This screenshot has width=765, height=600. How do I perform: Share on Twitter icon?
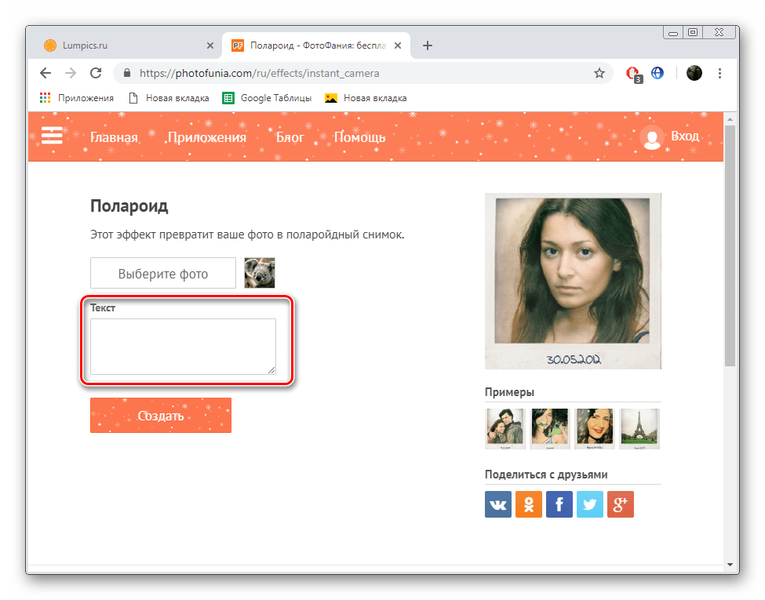tap(590, 505)
